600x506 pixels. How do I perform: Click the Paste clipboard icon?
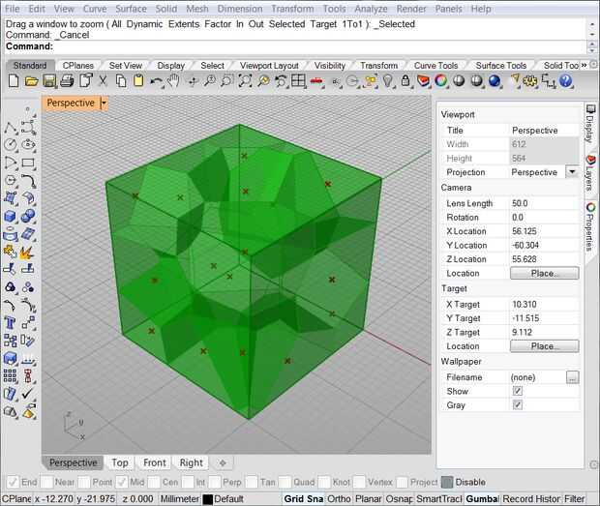click(138, 81)
